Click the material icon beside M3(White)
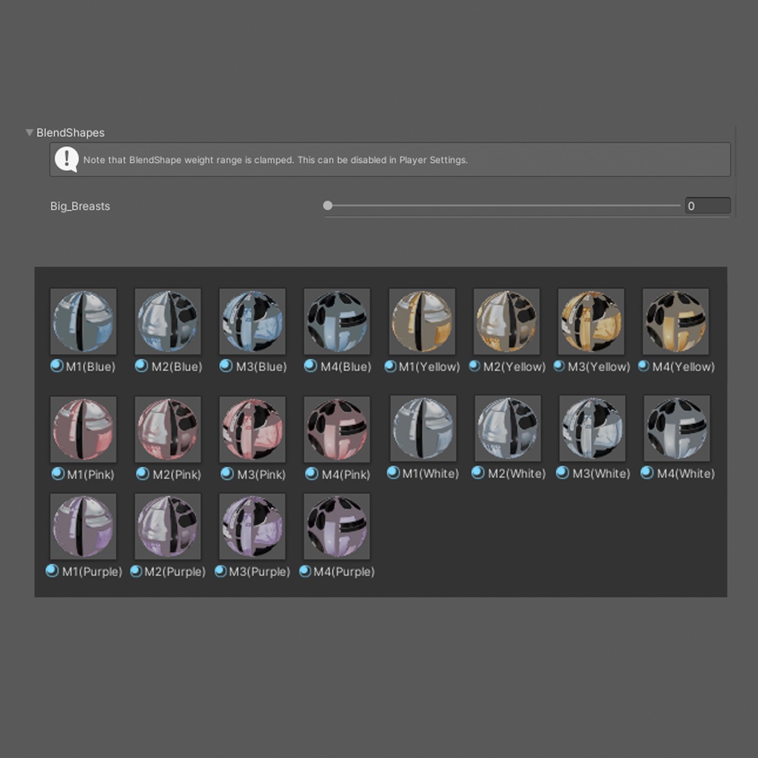 point(563,473)
